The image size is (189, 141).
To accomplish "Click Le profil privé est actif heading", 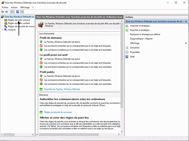I will click(x=54, y=55).
